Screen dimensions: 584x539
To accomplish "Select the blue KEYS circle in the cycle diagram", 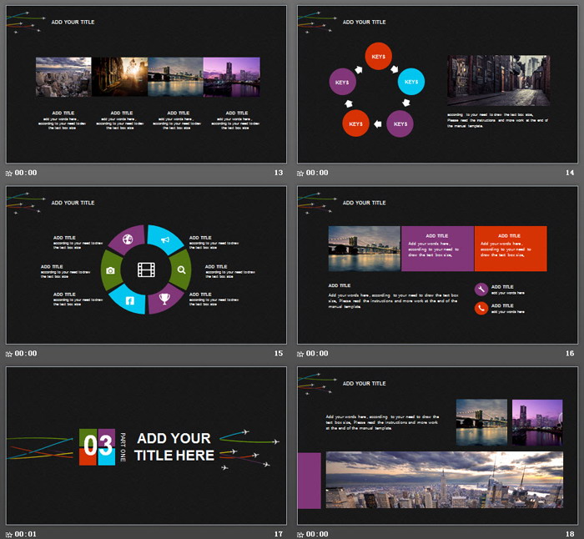I will (x=410, y=82).
